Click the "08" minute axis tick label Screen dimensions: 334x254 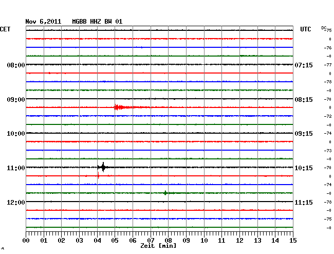[x=168, y=241]
